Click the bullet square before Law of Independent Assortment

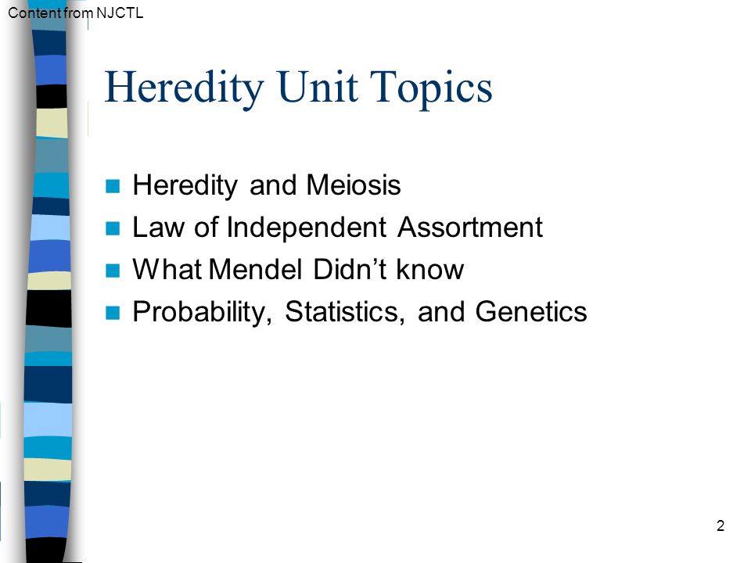point(113,228)
